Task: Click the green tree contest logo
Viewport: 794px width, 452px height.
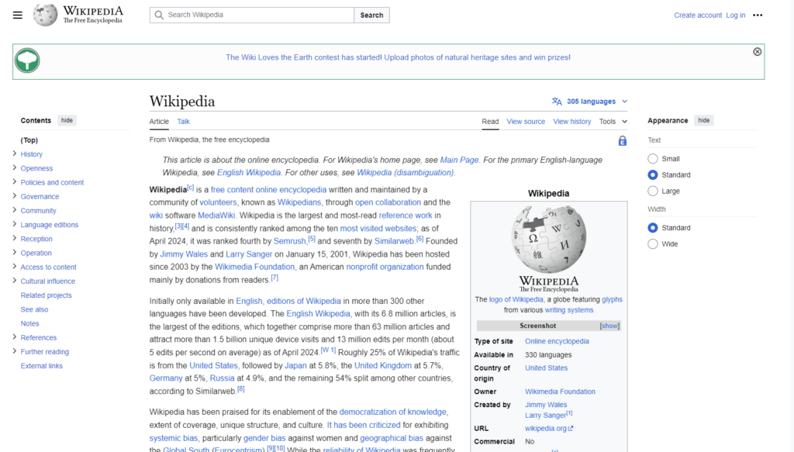Action: click(x=27, y=60)
